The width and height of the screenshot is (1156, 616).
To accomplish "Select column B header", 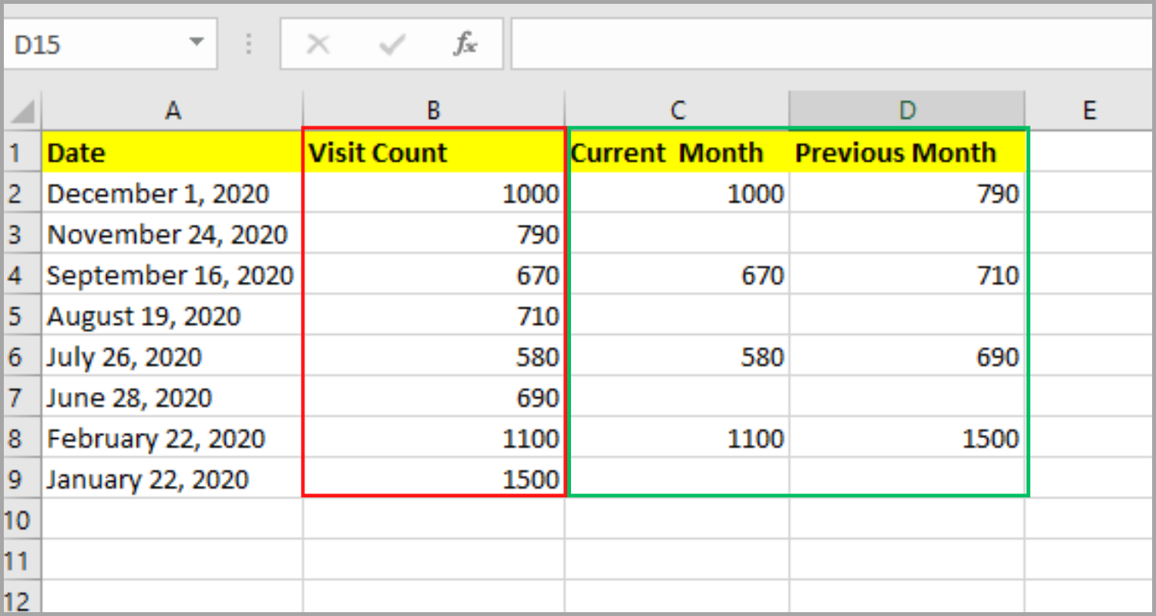I will tap(433, 111).
